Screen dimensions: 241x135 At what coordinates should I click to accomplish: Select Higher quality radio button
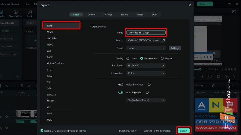point(162,58)
